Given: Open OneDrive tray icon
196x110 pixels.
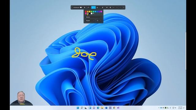Looking at the screenshot, I should (161, 108).
